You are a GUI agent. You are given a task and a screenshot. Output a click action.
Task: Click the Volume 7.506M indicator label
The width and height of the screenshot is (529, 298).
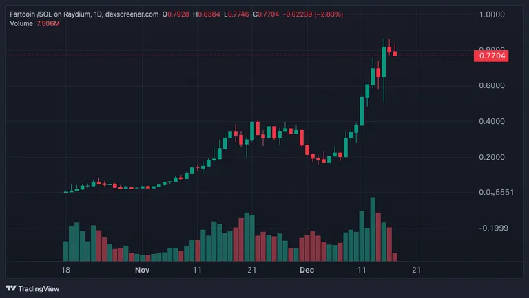tap(34, 23)
